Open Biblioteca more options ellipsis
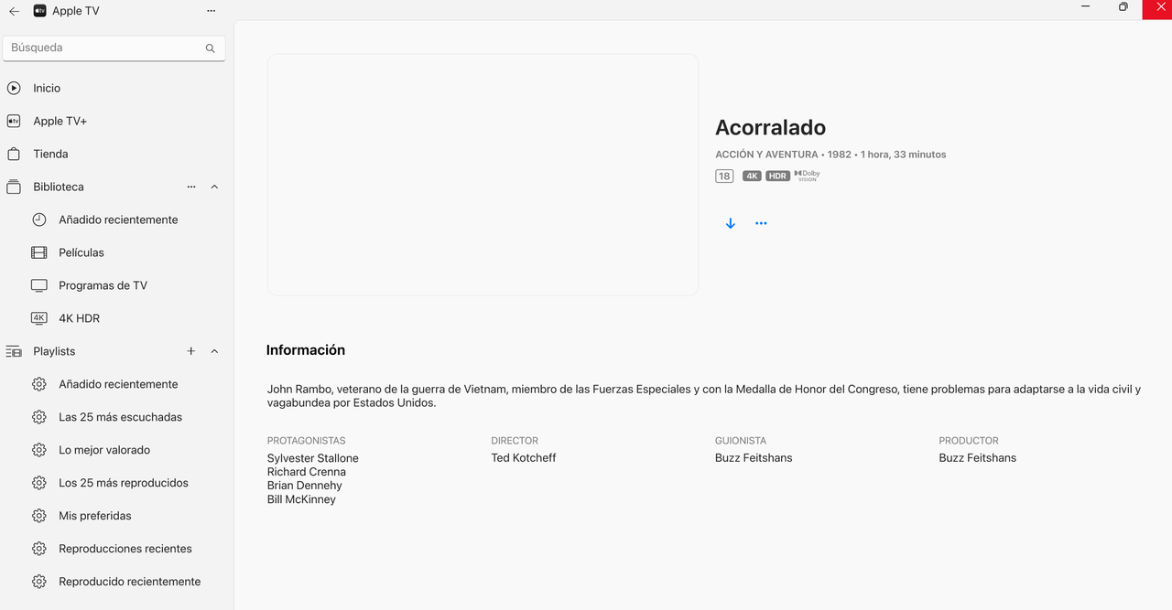This screenshot has width=1172, height=610. (191, 187)
